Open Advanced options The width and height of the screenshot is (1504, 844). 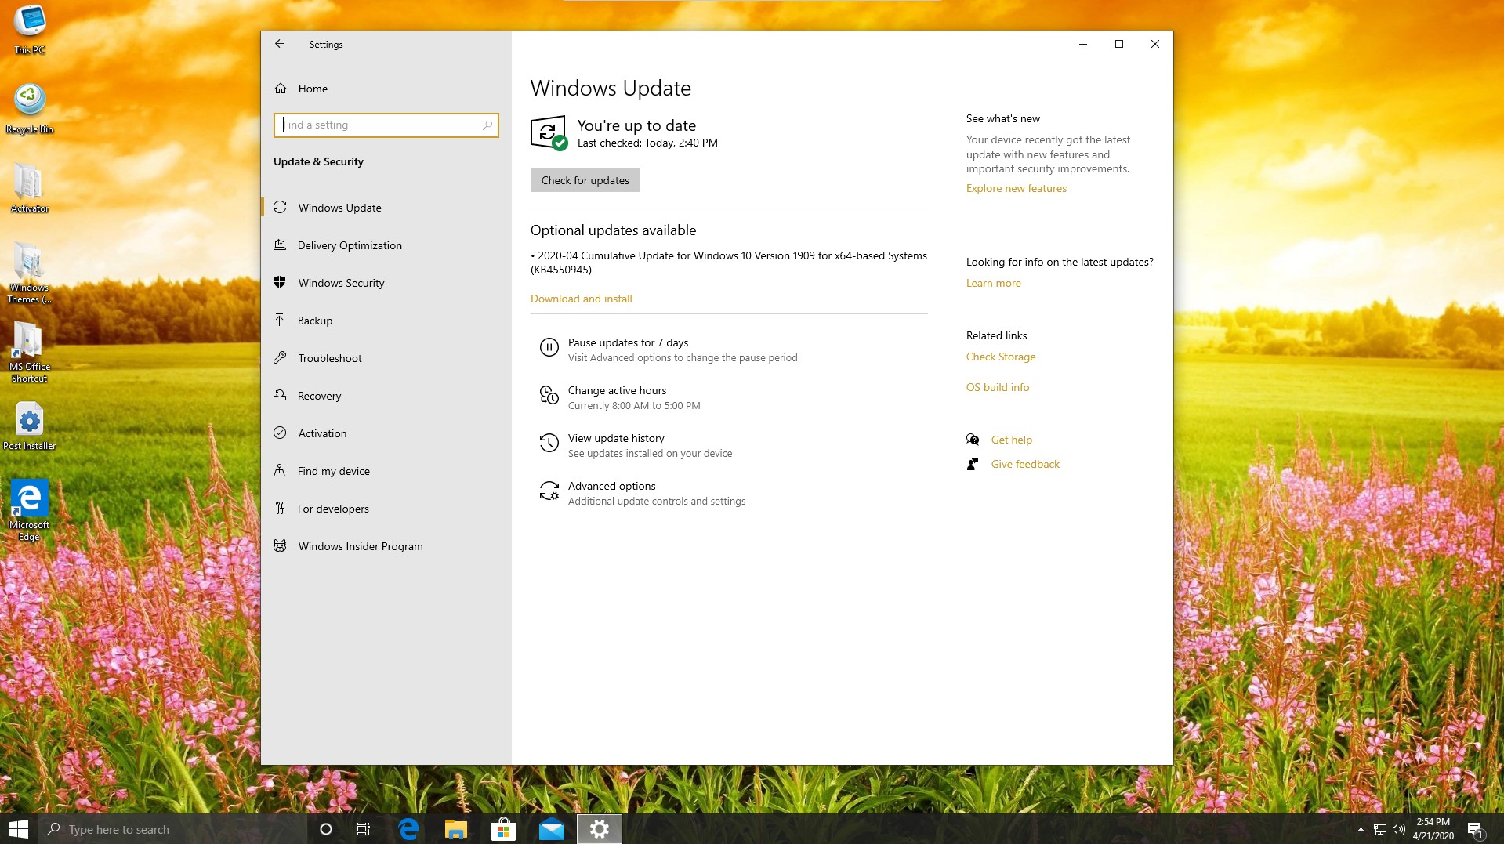(611, 486)
